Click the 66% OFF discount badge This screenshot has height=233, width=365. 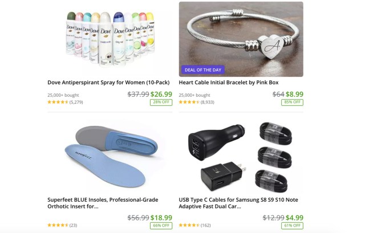[161, 226]
